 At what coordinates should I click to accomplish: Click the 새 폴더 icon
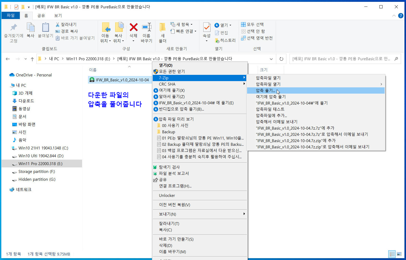tap(163, 27)
